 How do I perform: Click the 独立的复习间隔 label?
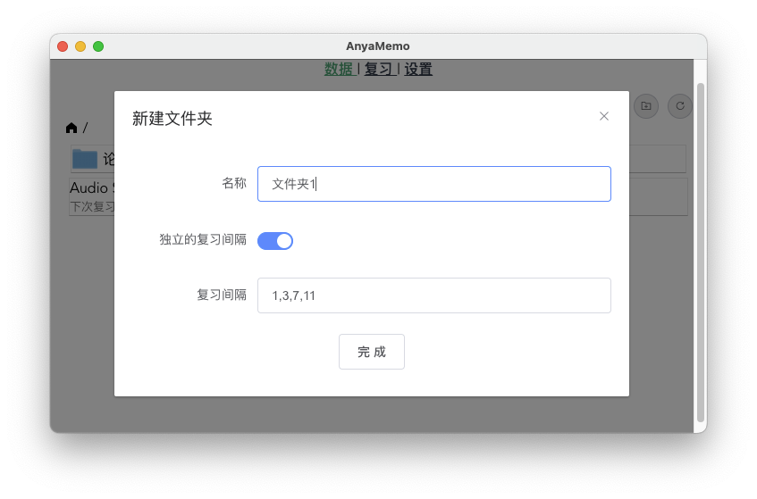point(203,240)
